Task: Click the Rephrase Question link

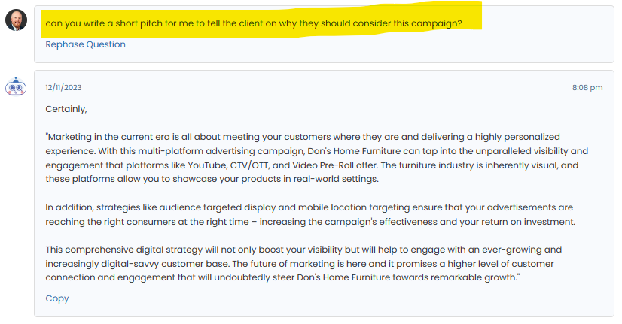Action: point(85,44)
